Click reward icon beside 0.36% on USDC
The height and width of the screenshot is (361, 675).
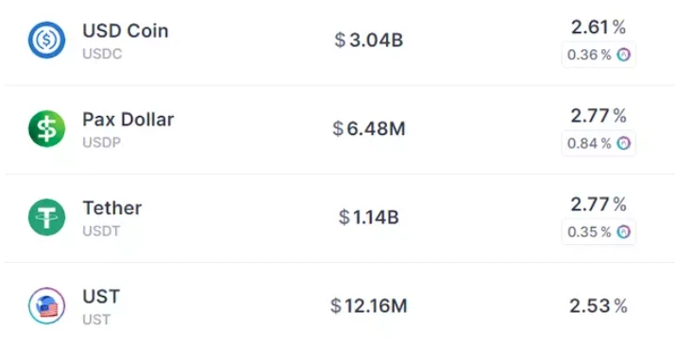click(x=623, y=55)
